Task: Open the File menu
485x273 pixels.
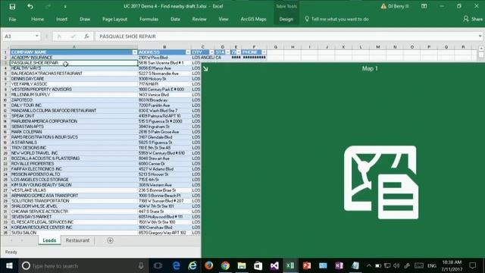Action: pyautogui.click(x=12, y=19)
